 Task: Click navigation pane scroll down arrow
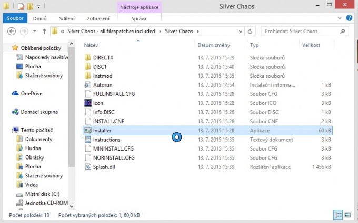pyautogui.click(x=72, y=206)
